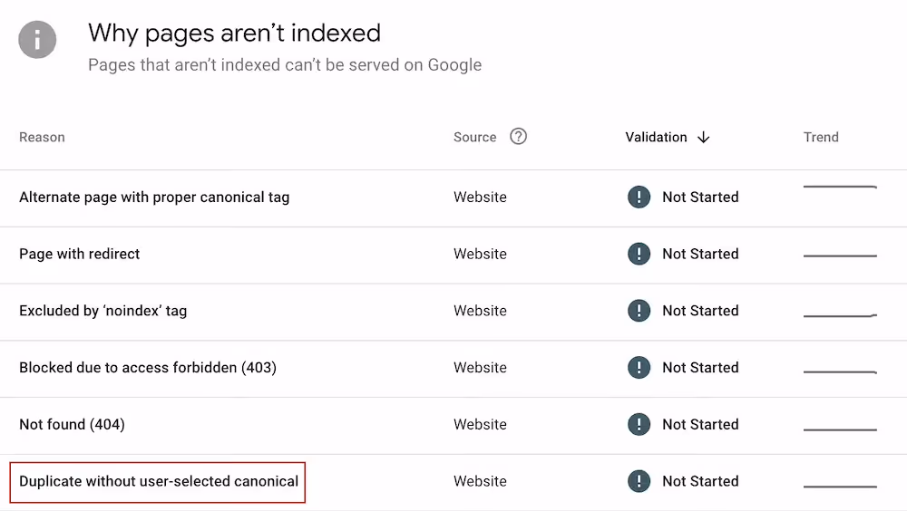Screen dimensions: 907x511
Task: View trend sparkline for Not found 404 row
Action: pyautogui.click(x=840, y=429)
